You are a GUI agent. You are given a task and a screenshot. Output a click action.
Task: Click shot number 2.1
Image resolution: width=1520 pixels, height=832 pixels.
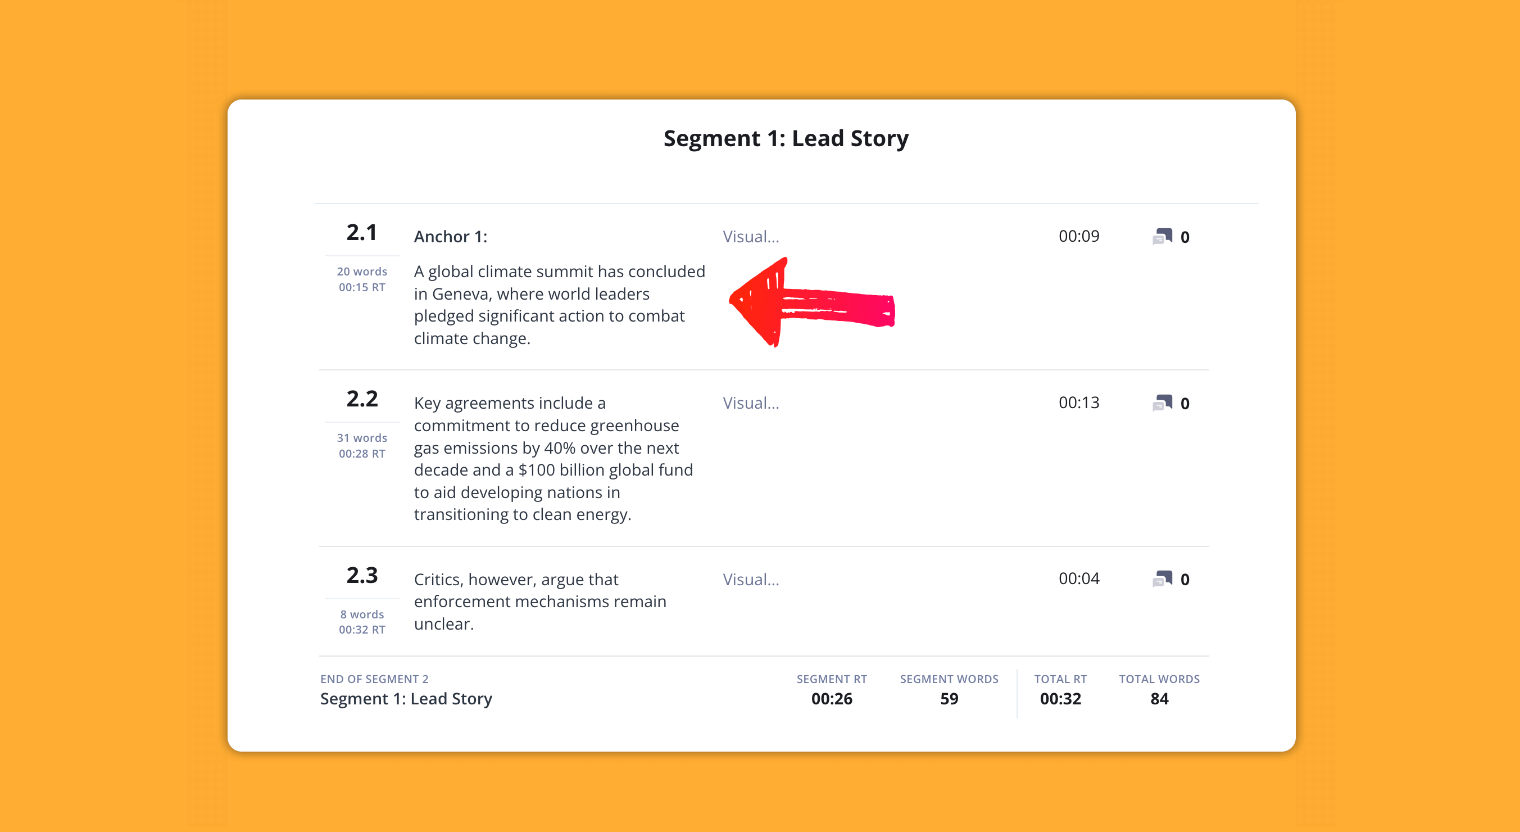pos(362,233)
